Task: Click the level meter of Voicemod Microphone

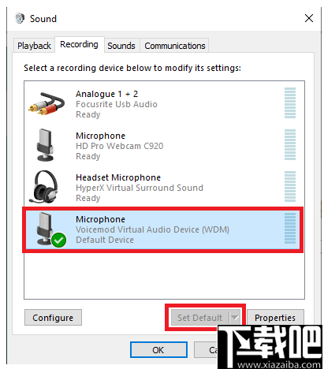Action: [x=290, y=229]
